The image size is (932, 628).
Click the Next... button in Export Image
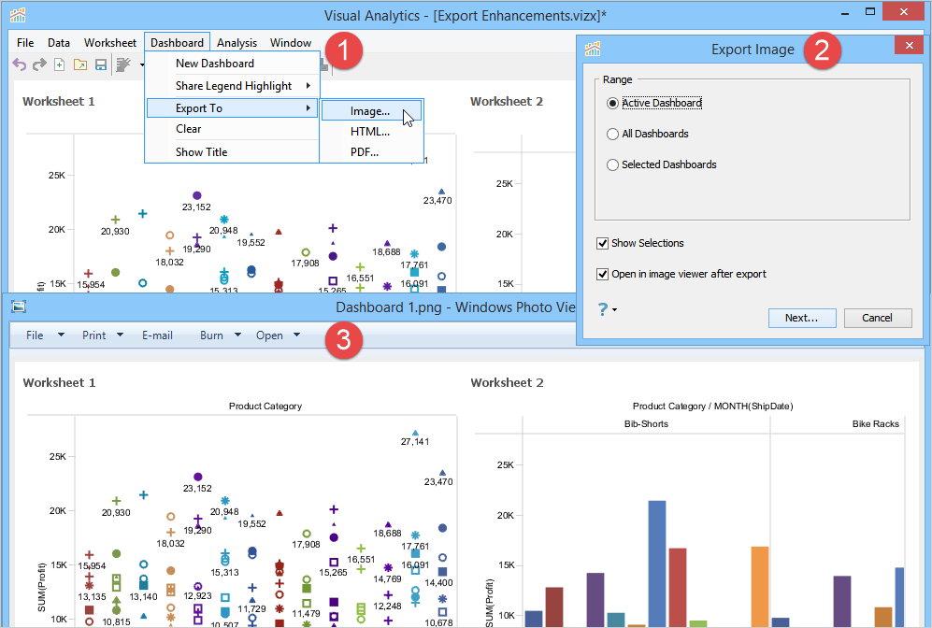(x=802, y=318)
